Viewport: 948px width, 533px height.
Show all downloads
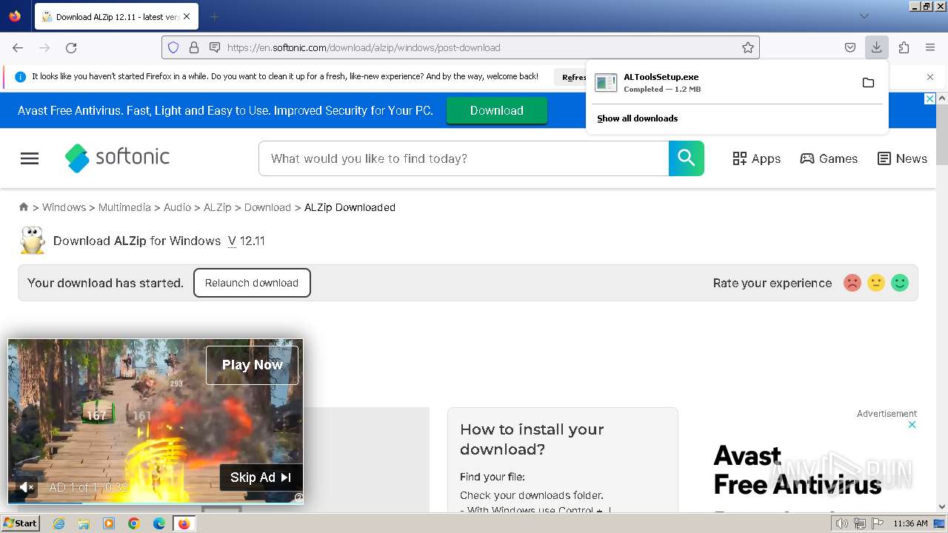[638, 118]
